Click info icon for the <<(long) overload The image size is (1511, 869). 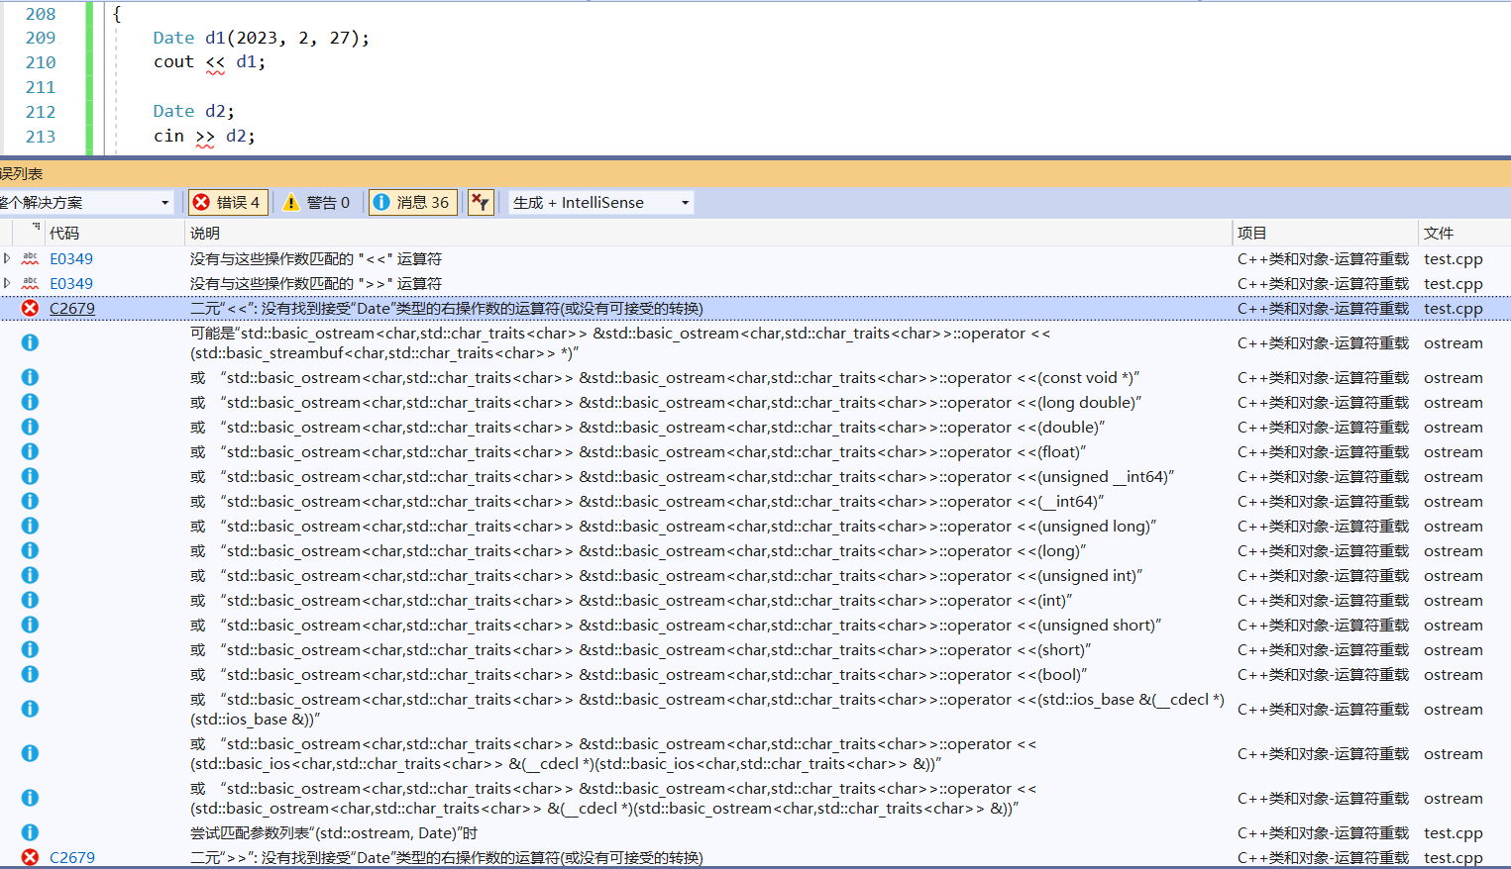pos(31,550)
